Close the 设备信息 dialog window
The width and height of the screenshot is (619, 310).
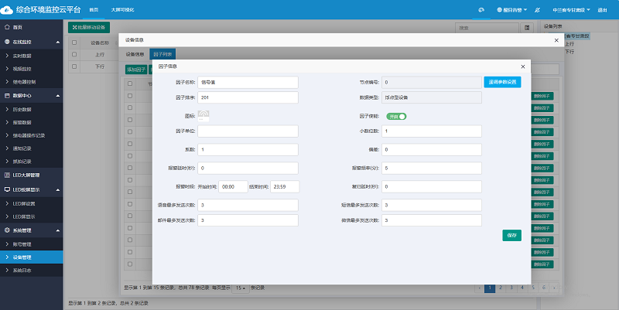tap(556, 39)
